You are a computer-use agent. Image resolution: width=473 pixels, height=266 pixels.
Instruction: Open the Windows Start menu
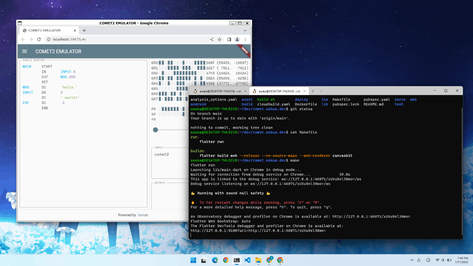tap(193, 260)
